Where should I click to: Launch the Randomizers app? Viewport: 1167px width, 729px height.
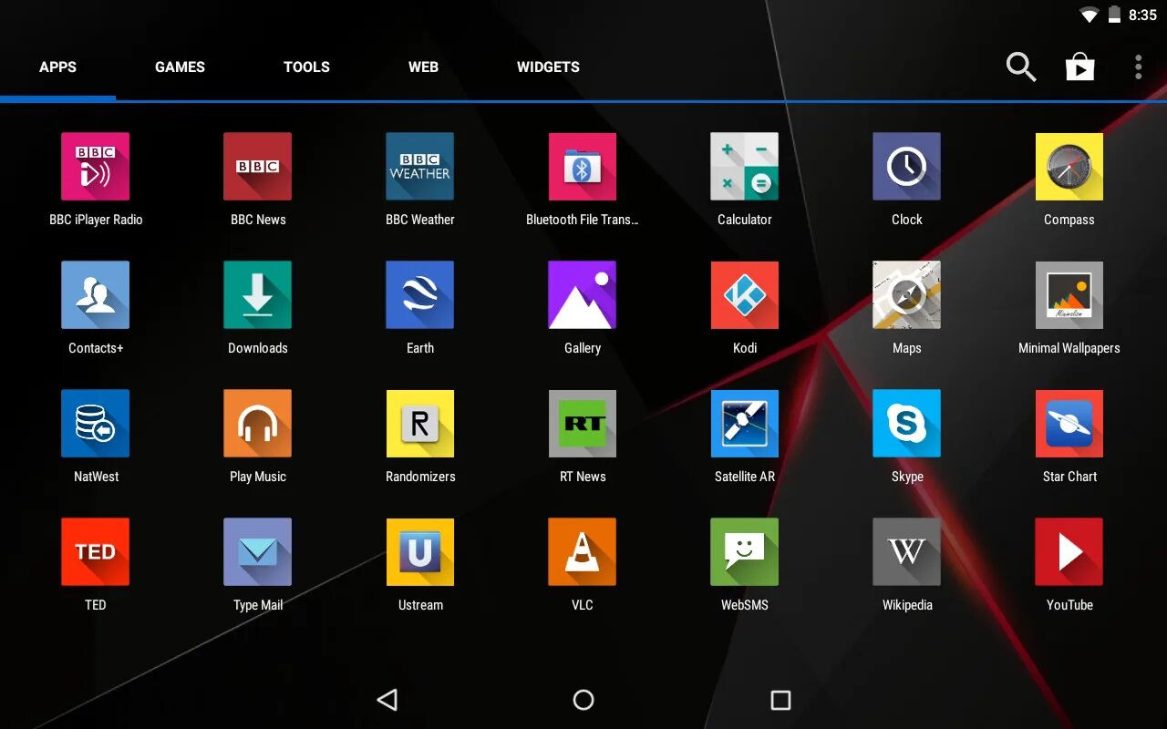(x=420, y=424)
